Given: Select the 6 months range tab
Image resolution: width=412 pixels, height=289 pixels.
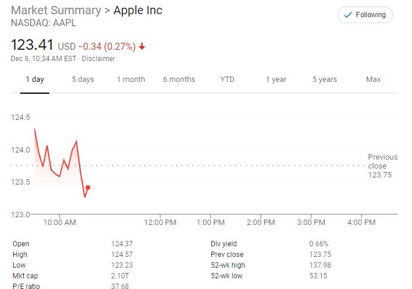Looking at the screenshot, I should 179,80.
